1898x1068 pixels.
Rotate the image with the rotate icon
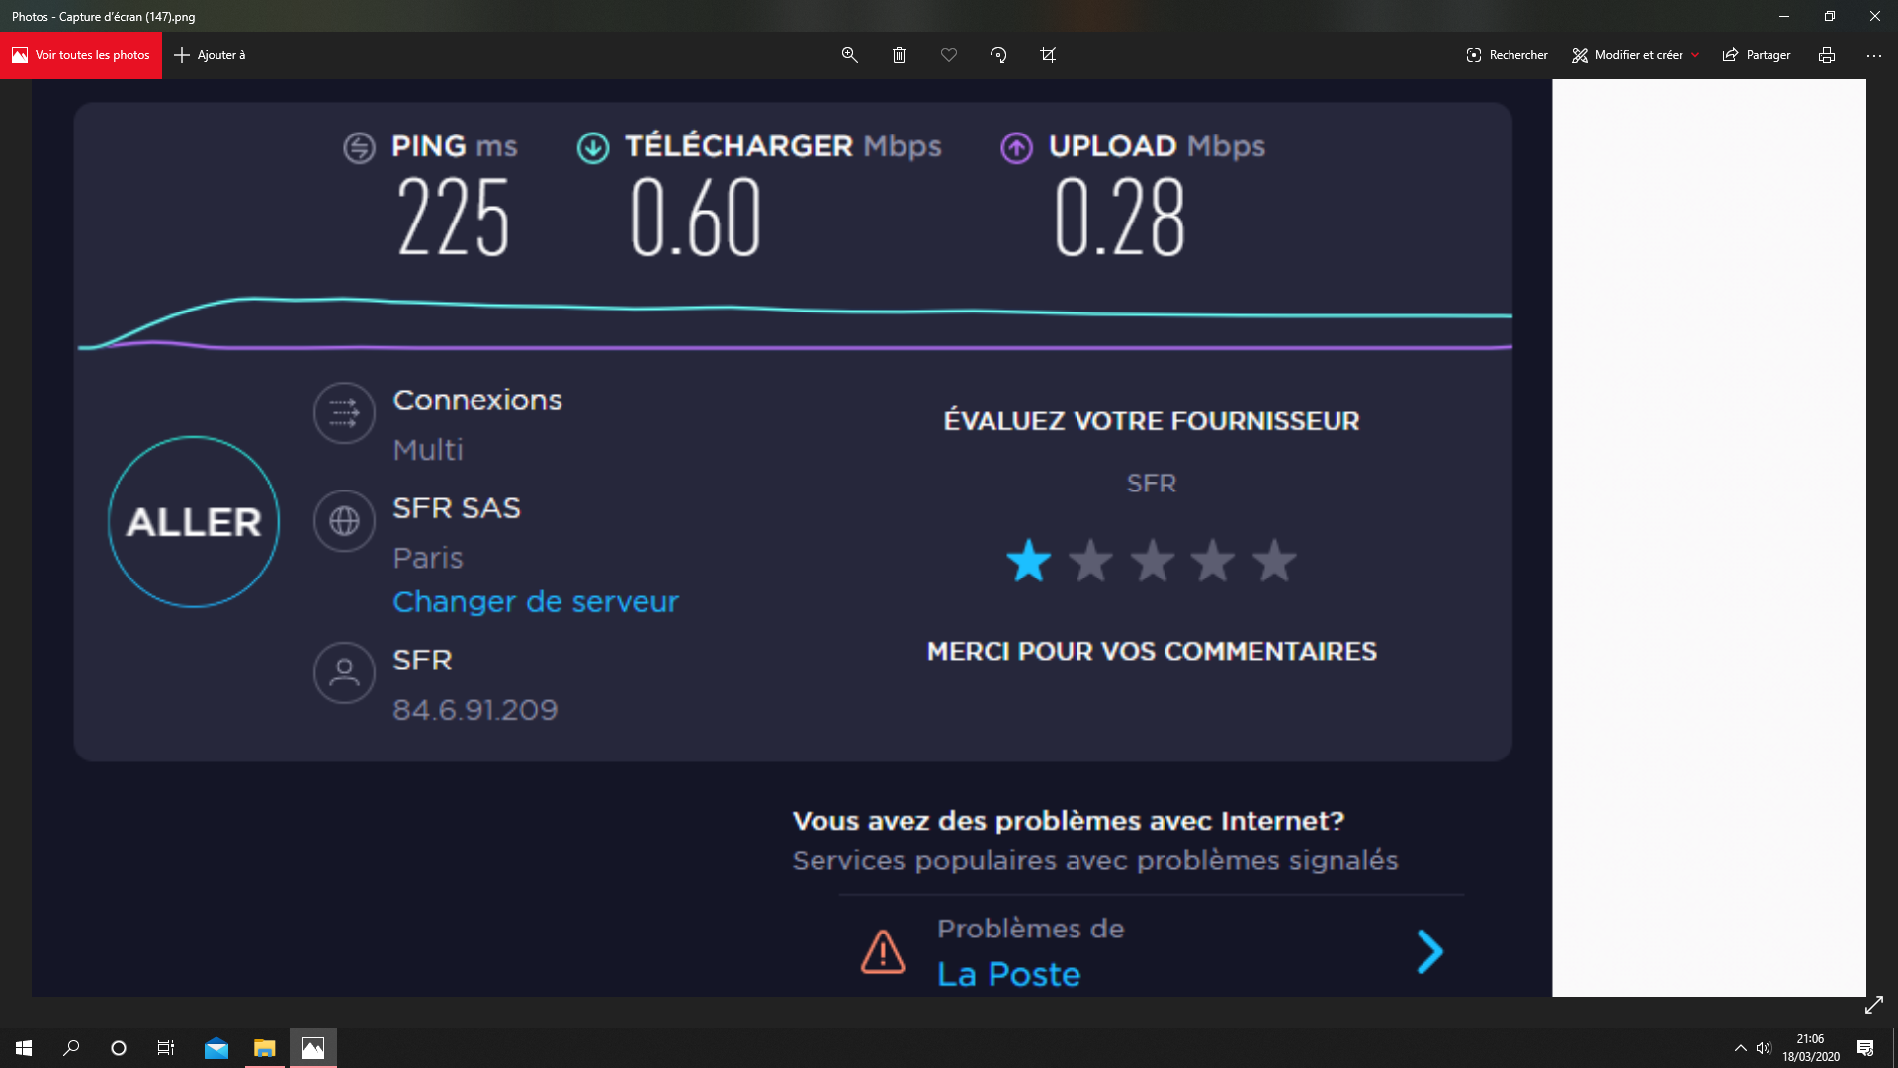click(x=998, y=55)
